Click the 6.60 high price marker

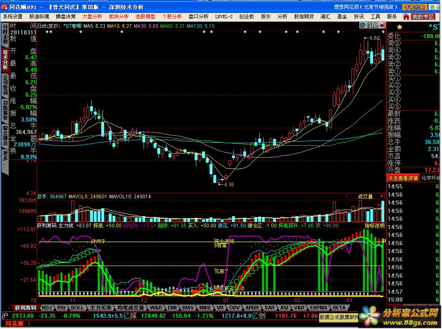(372, 38)
